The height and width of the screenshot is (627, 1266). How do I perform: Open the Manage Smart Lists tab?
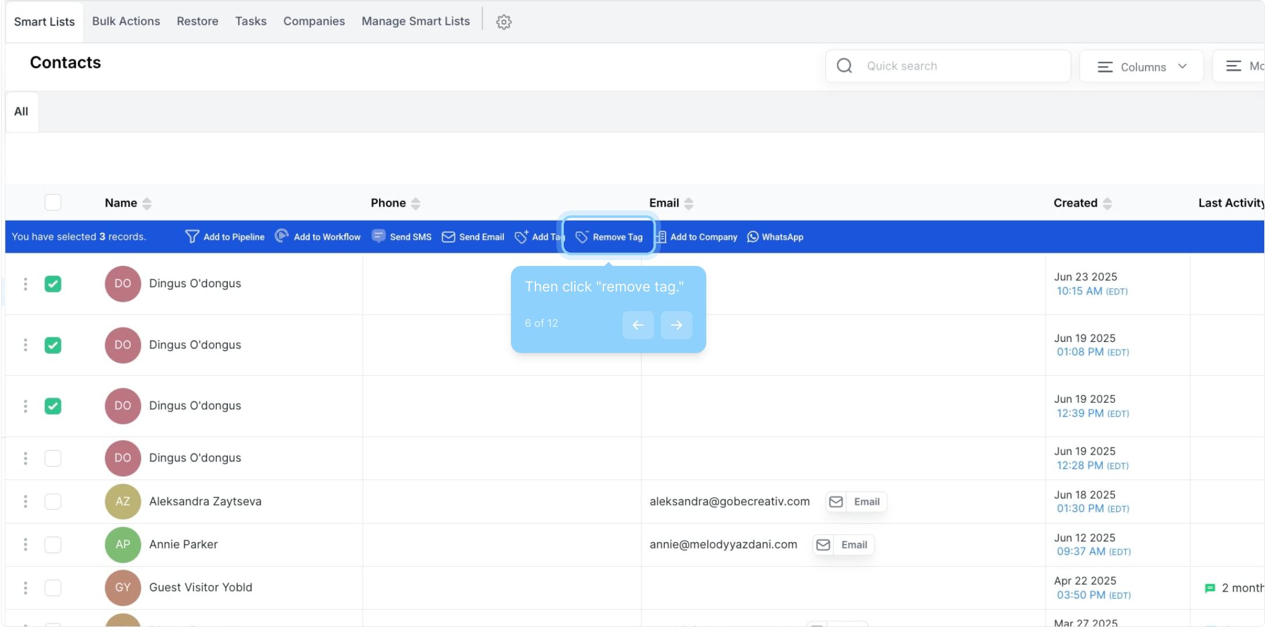pos(416,21)
